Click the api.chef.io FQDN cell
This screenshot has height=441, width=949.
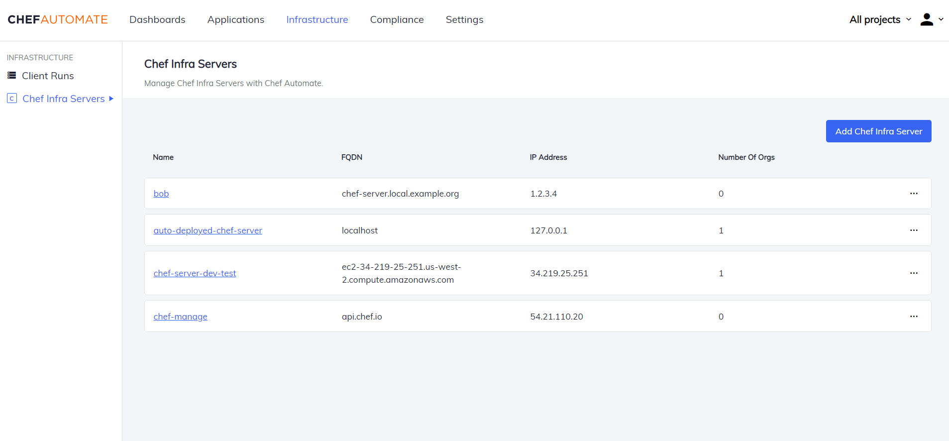tap(362, 317)
